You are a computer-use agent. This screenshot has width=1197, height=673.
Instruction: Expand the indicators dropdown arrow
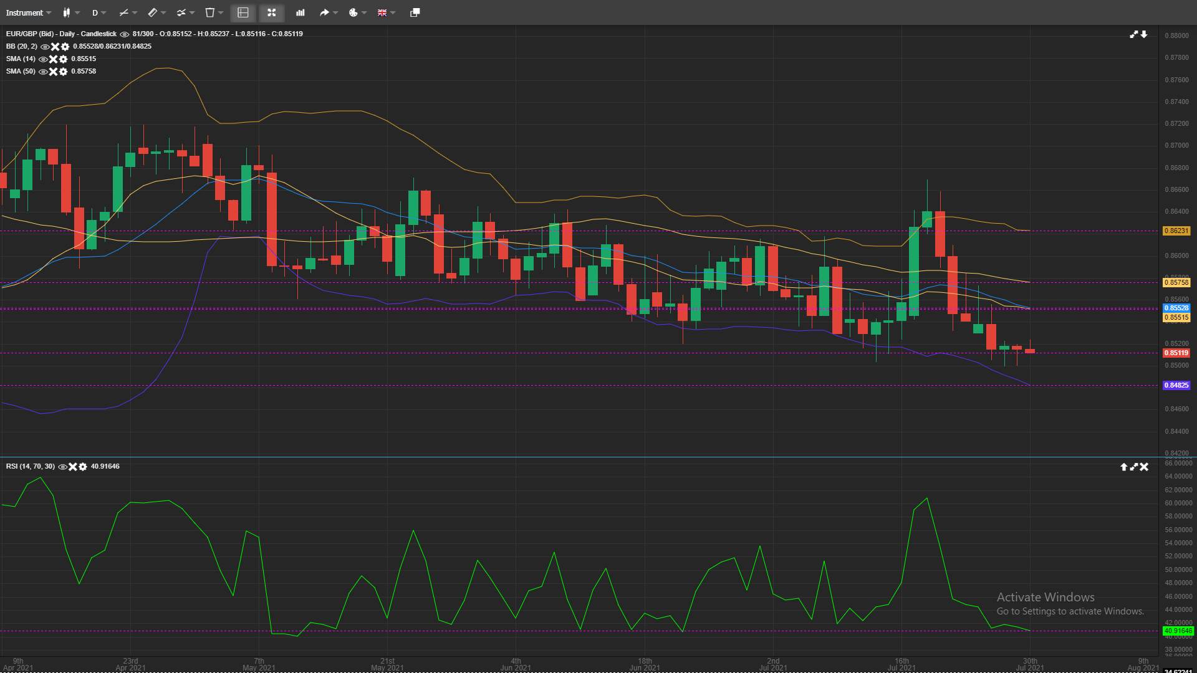click(x=192, y=12)
